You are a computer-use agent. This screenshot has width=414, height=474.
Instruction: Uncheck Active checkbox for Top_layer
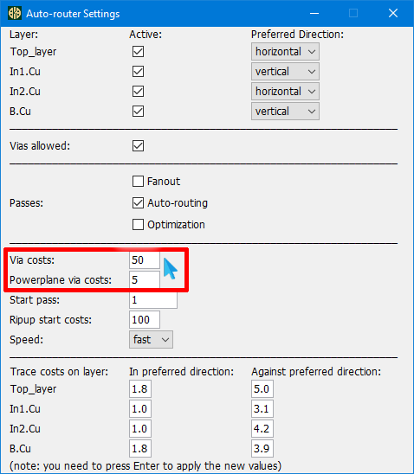[138, 51]
